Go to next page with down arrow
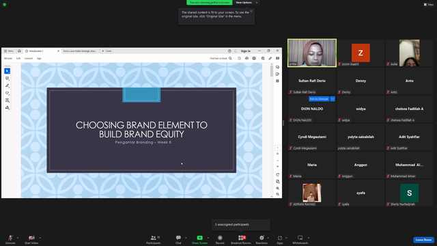 (x=278, y=167)
